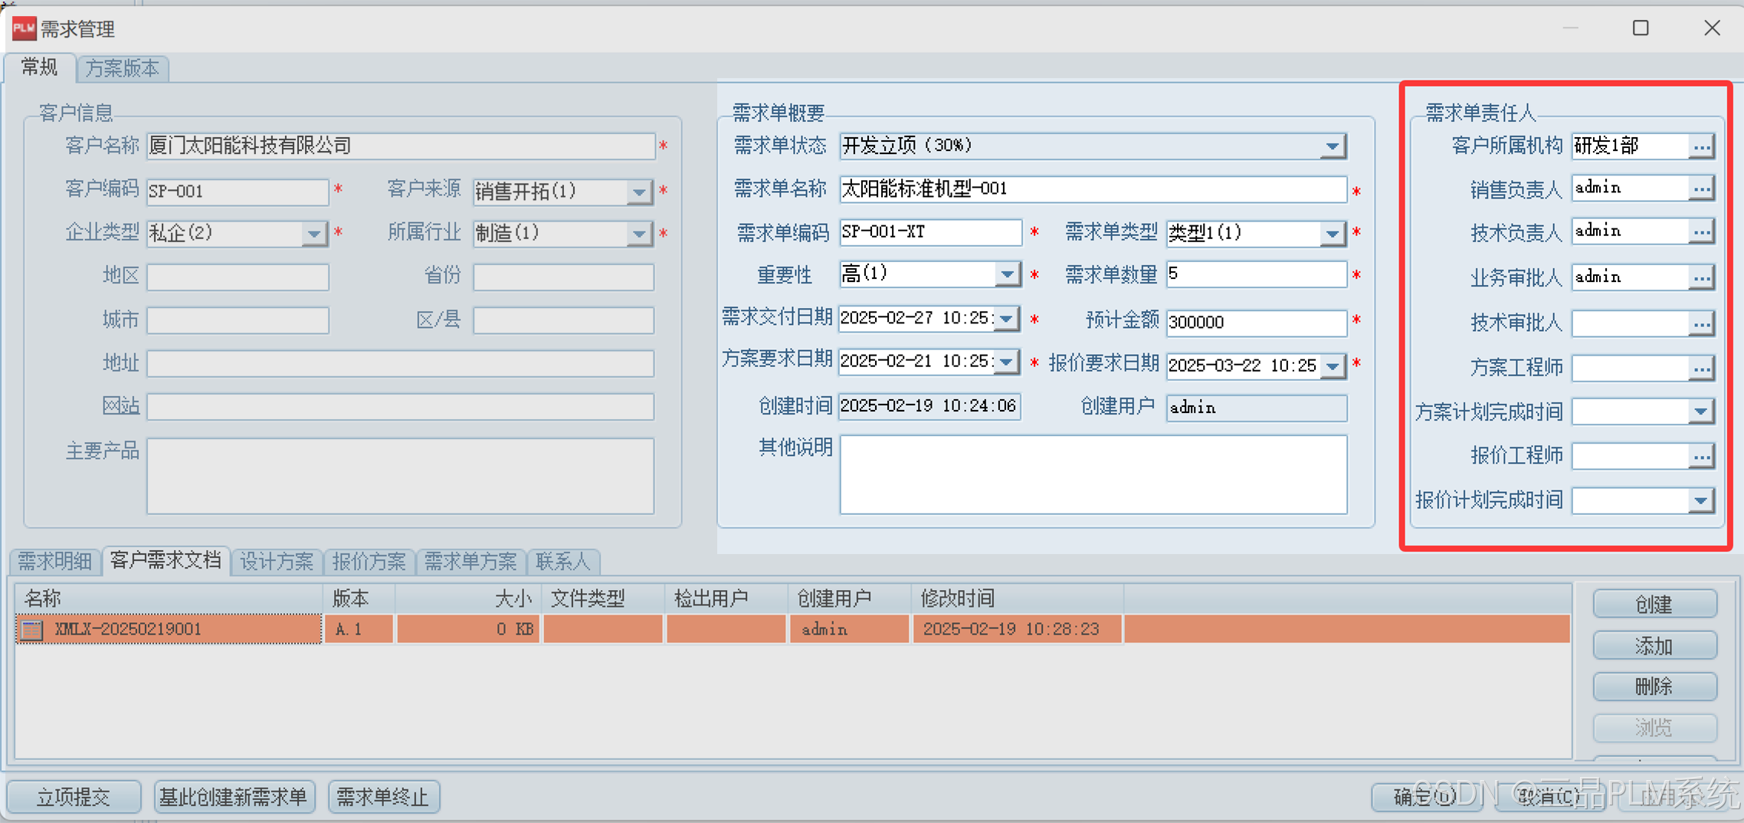This screenshot has width=1744, height=823.
Task: Open browse button for 方案工程师
Action: click(x=1701, y=369)
